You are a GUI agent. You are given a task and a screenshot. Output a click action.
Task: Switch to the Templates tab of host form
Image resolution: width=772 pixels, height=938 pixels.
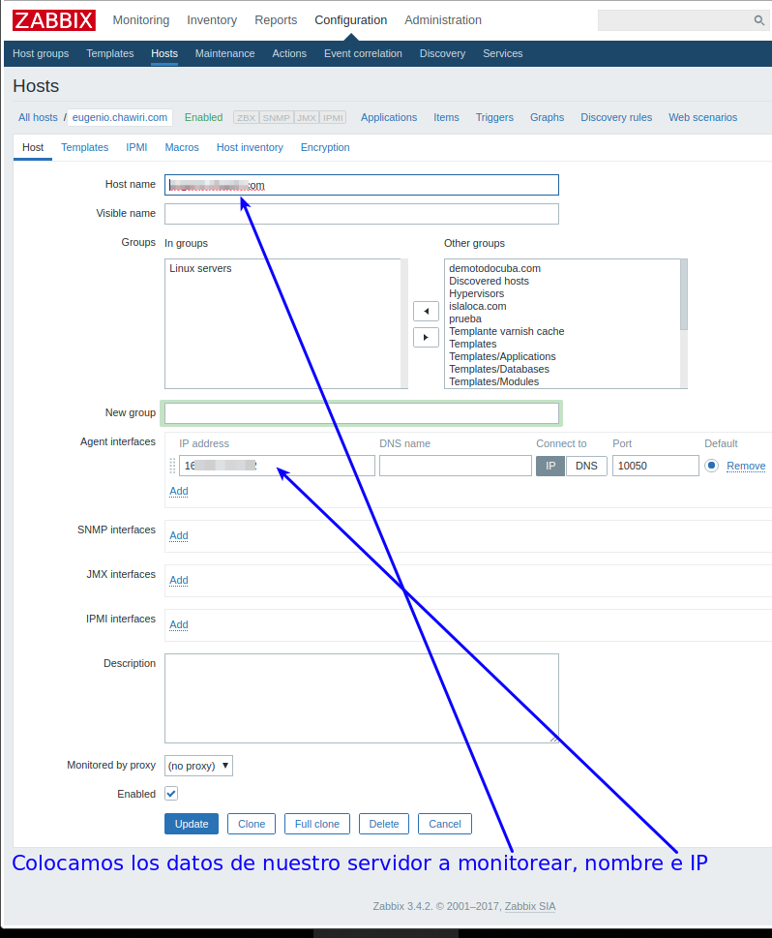85,147
